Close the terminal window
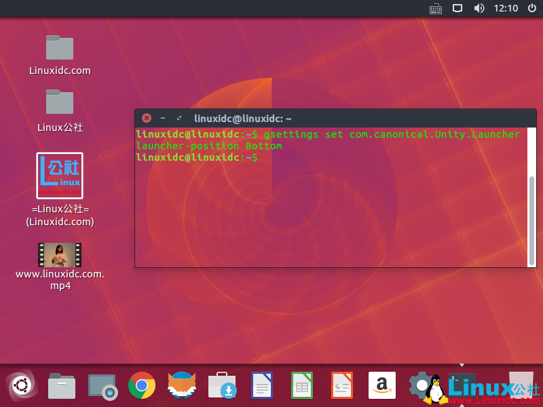The height and width of the screenshot is (407, 543). (147, 118)
